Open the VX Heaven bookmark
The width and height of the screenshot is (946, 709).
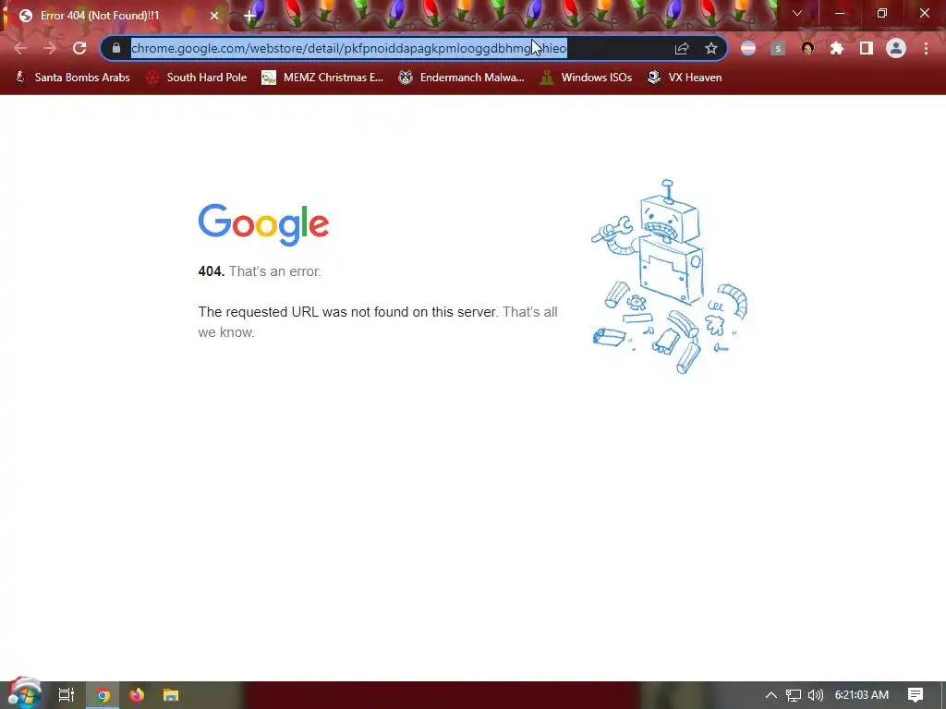coord(685,78)
